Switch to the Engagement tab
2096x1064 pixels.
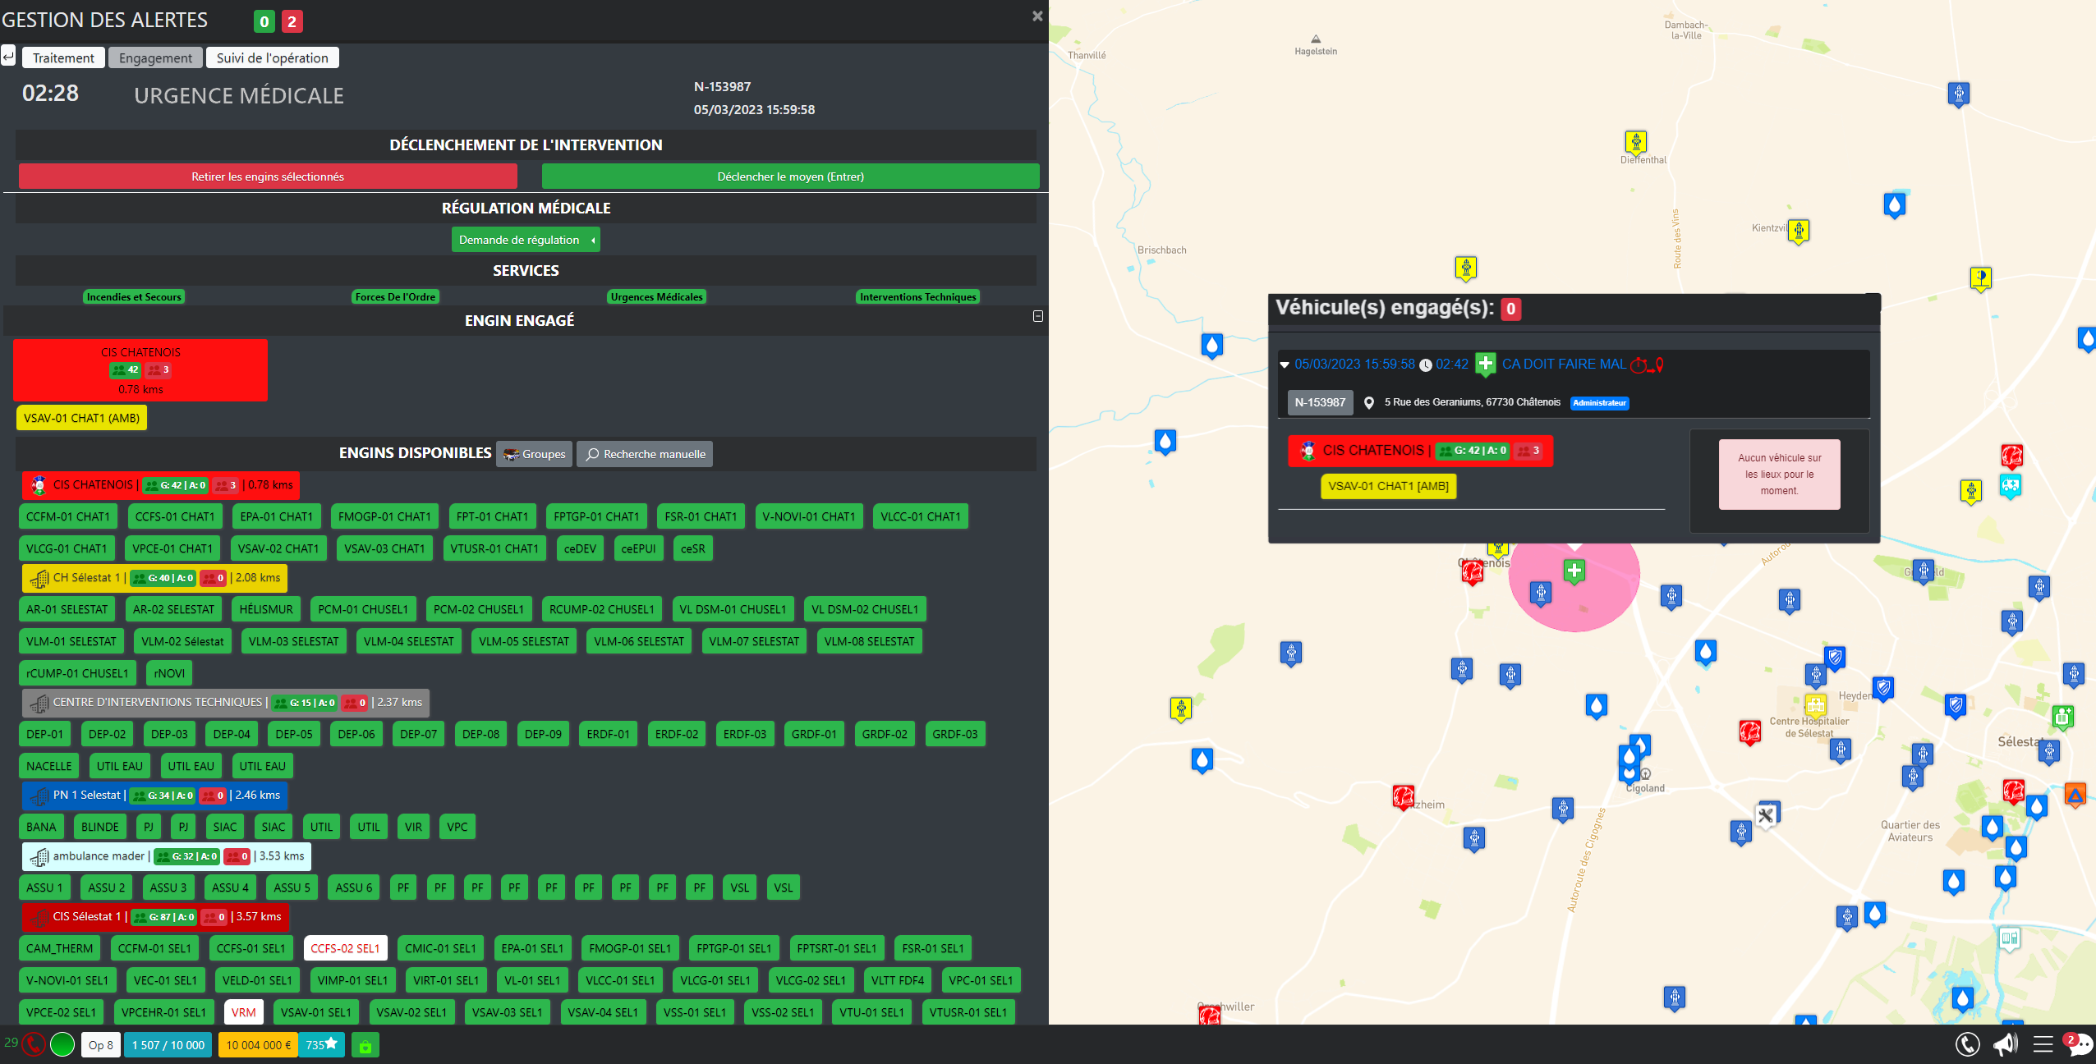click(x=155, y=57)
